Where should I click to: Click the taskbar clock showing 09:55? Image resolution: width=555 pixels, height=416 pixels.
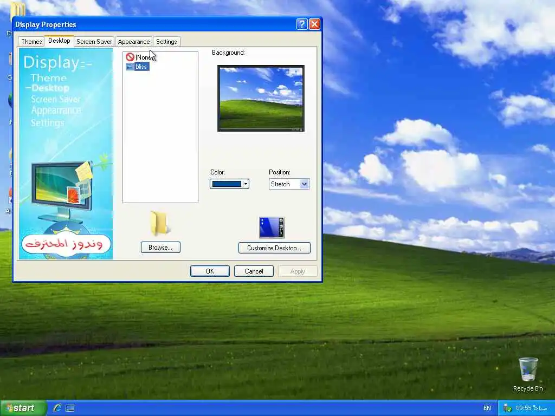coord(531,408)
